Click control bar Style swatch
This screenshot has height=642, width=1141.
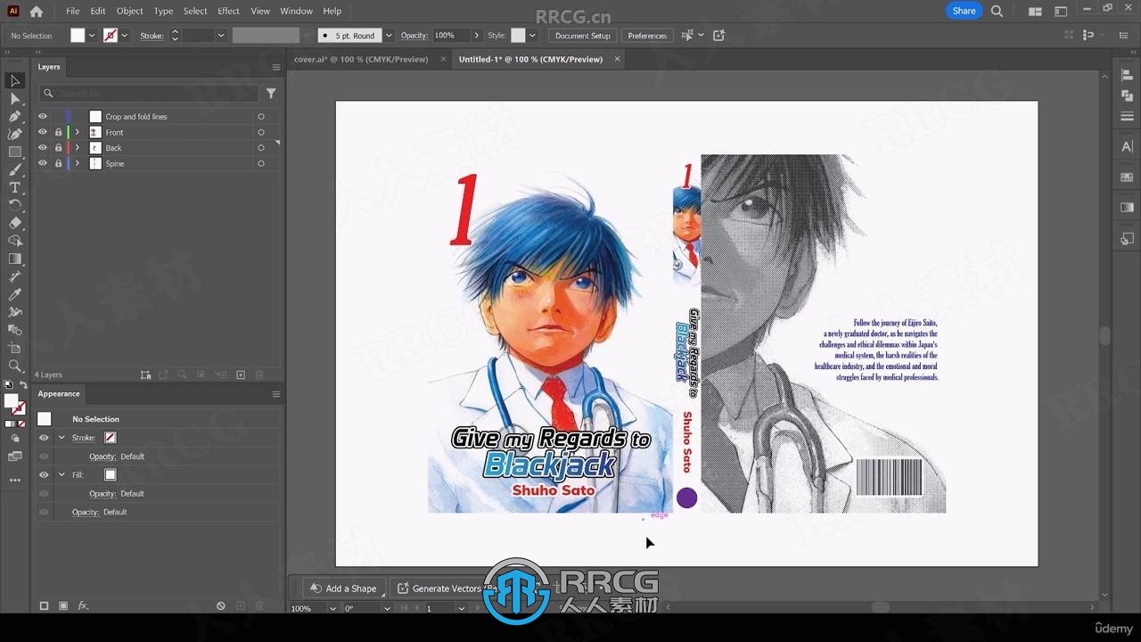pos(518,36)
